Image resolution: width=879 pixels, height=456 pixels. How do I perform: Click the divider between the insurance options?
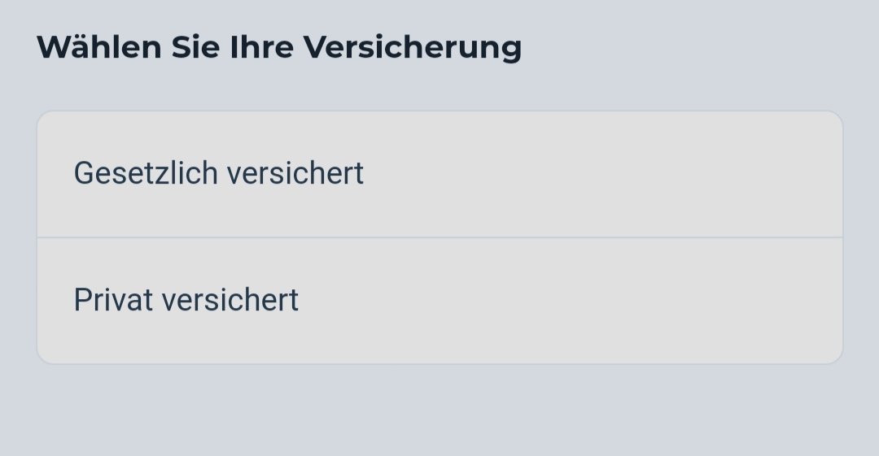[439, 237]
